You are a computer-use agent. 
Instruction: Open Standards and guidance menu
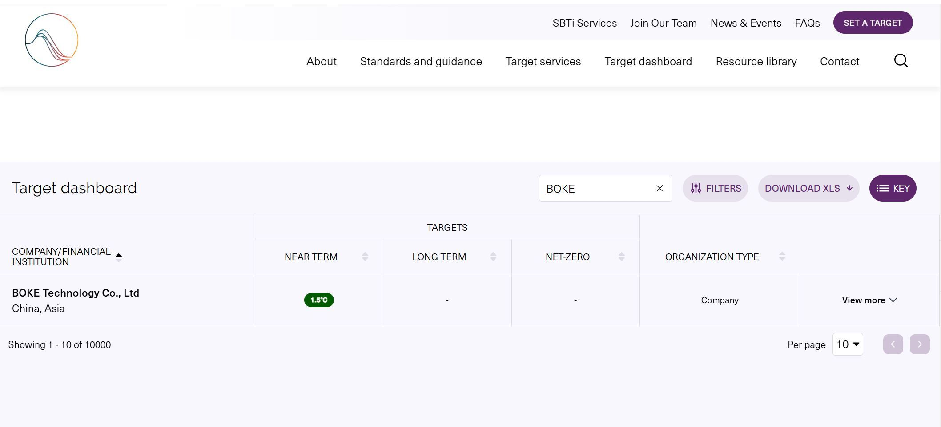pyautogui.click(x=421, y=61)
